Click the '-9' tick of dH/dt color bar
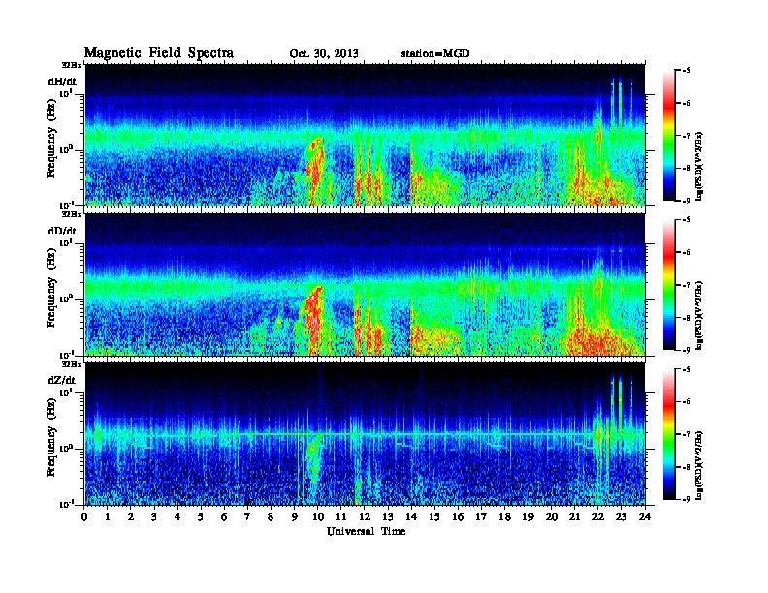The image size is (768, 593). 687,201
